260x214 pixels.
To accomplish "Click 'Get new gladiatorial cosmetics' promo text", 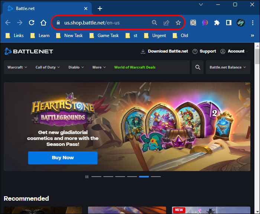I will tap(63, 138).
